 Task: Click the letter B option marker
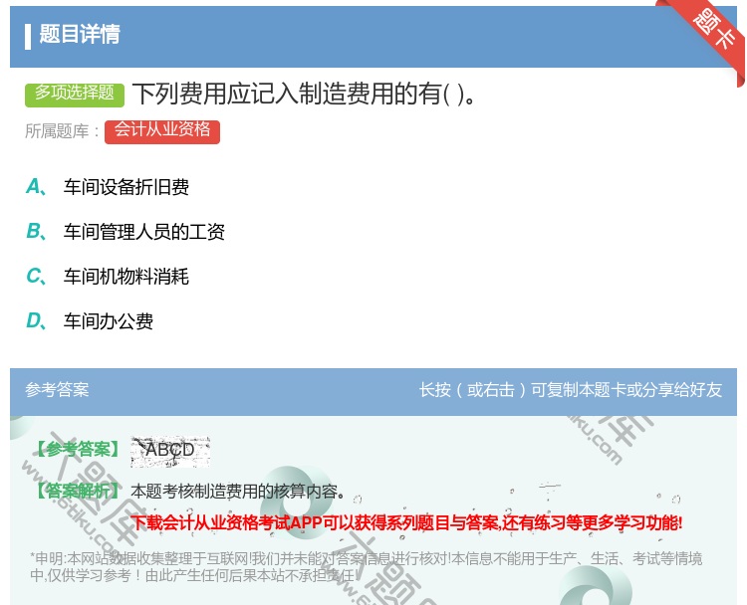[36, 232]
